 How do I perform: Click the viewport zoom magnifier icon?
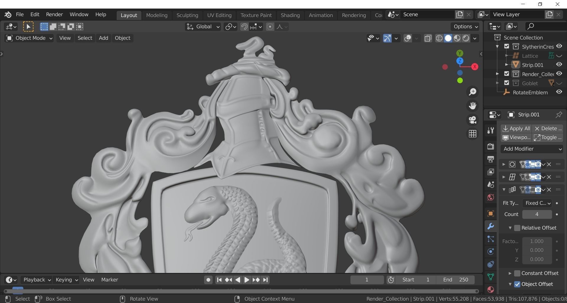[x=472, y=92]
